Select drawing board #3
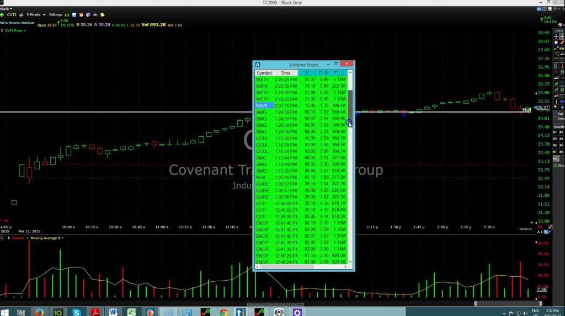This screenshot has height=316, width=565. click(x=555, y=139)
